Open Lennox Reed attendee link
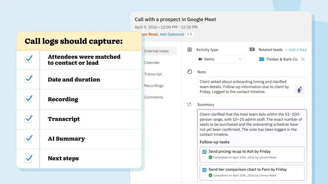The image size is (328, 184). (x=149, y=34)
